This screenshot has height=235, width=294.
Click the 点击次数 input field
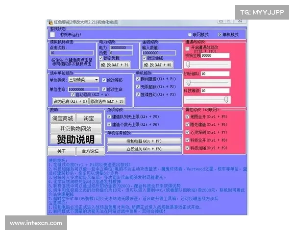click(72, 53)
